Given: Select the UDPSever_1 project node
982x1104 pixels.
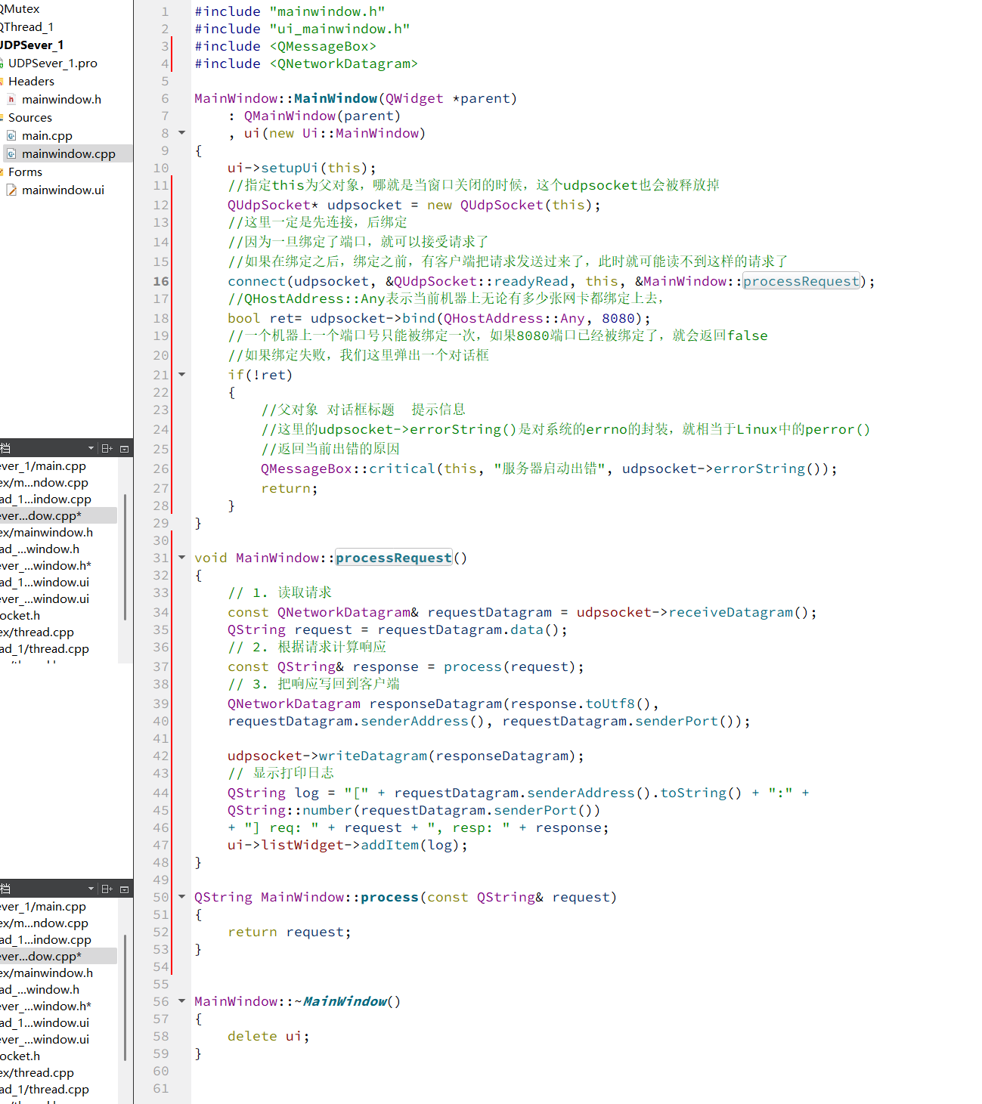Looking at the screenshot, I should coord(32,45).
